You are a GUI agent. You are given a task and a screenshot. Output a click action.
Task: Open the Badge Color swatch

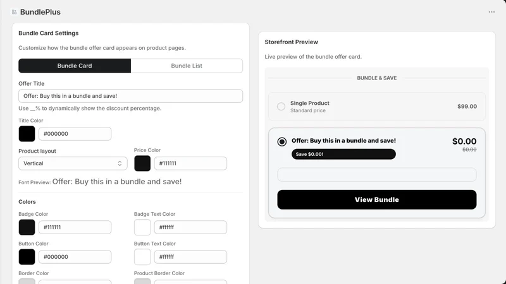pyautogui.click(x=27, y=227)
